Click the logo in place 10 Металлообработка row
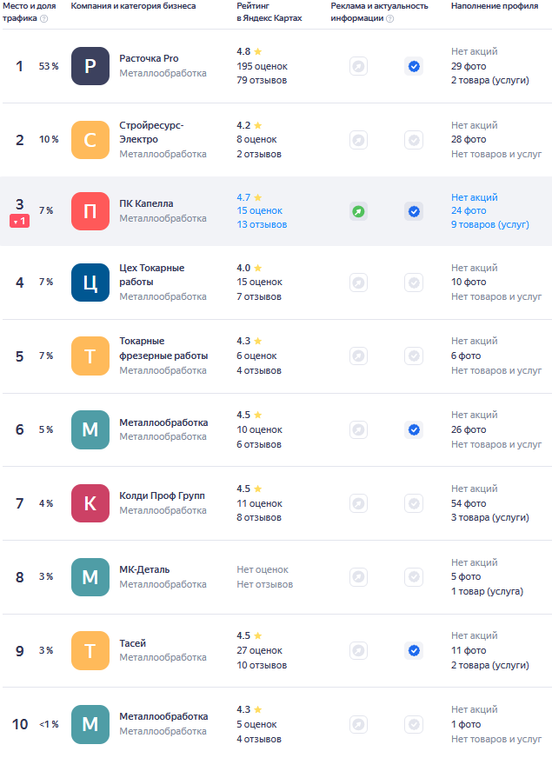The image size is (552, 758). pos(90,724)
